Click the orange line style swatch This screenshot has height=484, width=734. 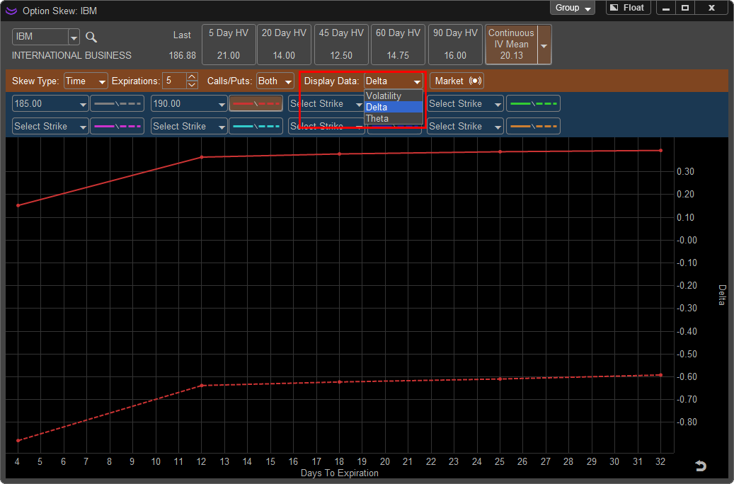(533, 126)
